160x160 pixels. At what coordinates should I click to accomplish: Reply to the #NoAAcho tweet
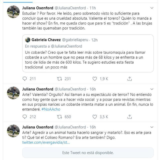[25, 116]
